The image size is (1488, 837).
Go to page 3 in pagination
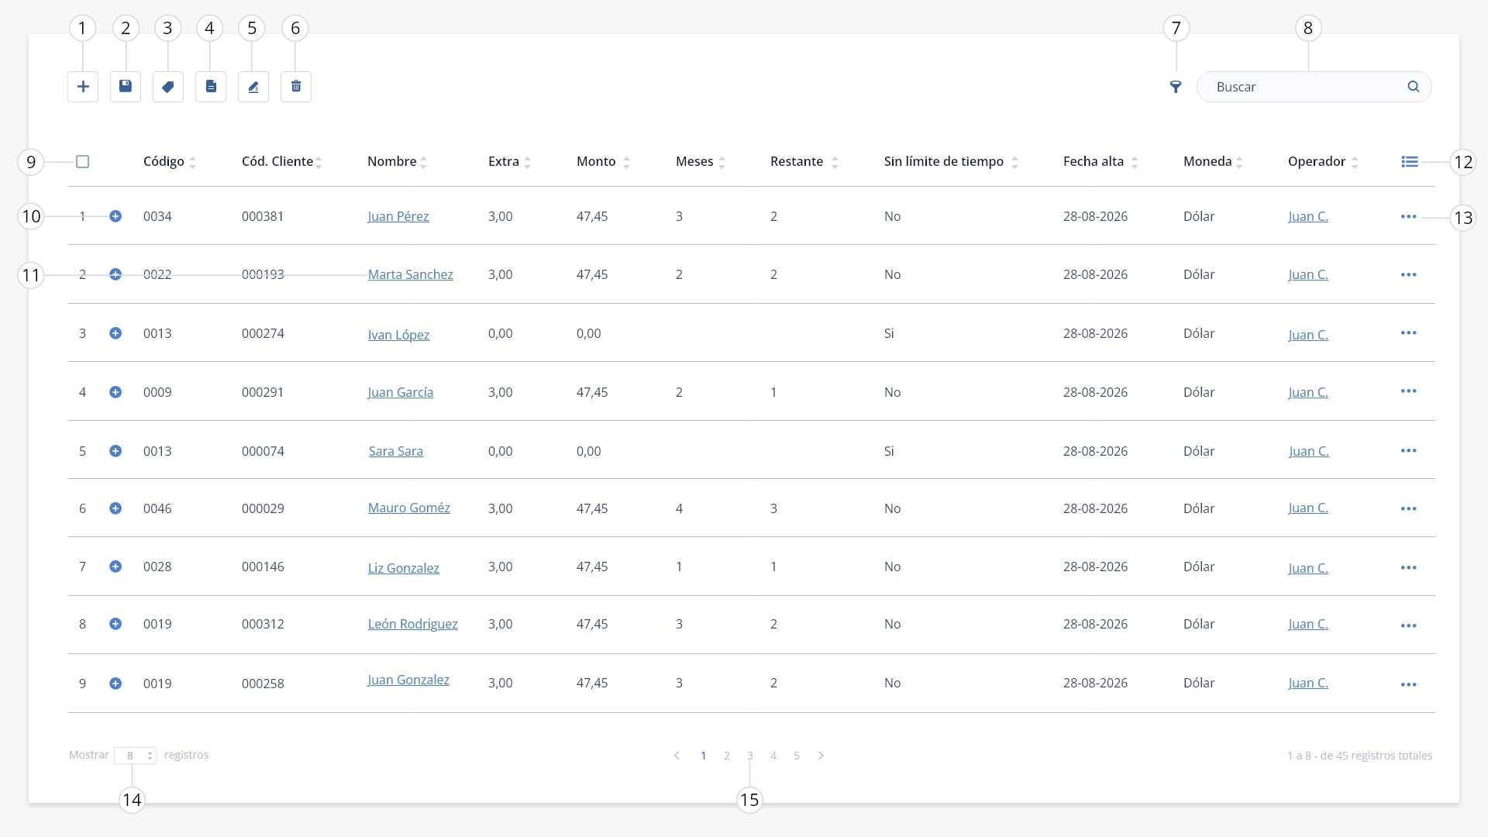[750, 756]
